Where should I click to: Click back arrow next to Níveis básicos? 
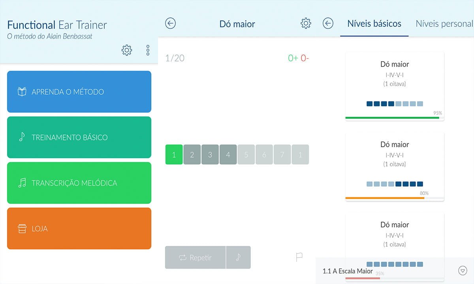[328, 24]
